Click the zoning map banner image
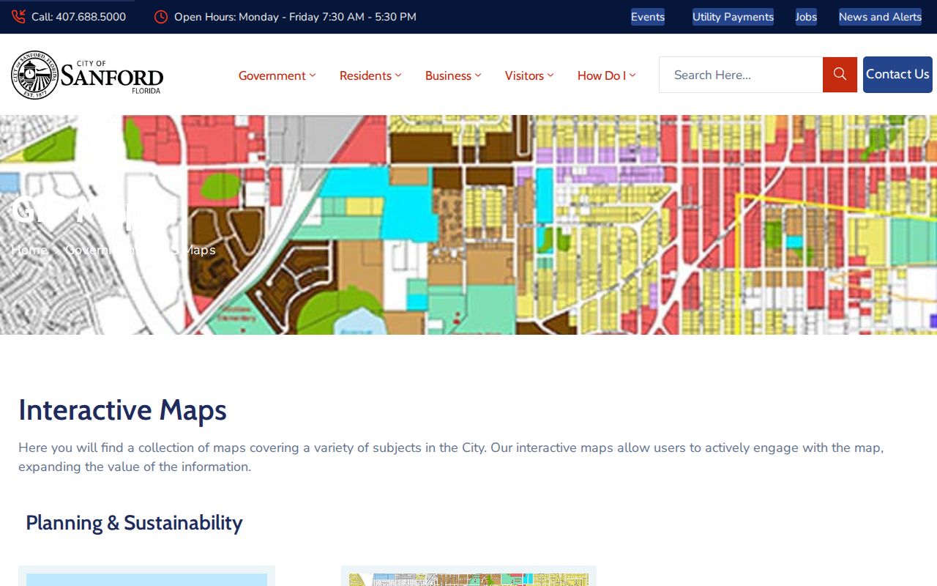The width and height of the screenshot is (937, 586). pyautogui.click(x=468, y=225)
